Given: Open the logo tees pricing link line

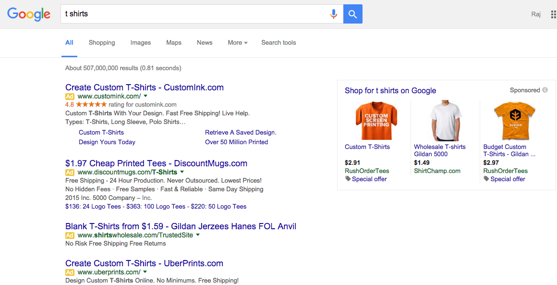Looking at the screenshot, I should [156, 207].
